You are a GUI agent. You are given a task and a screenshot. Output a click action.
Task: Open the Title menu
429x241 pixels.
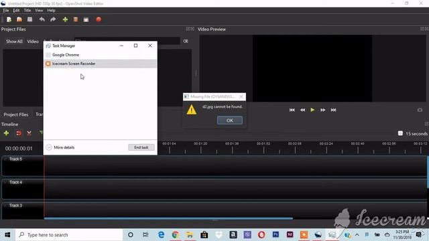click(27, 11)
